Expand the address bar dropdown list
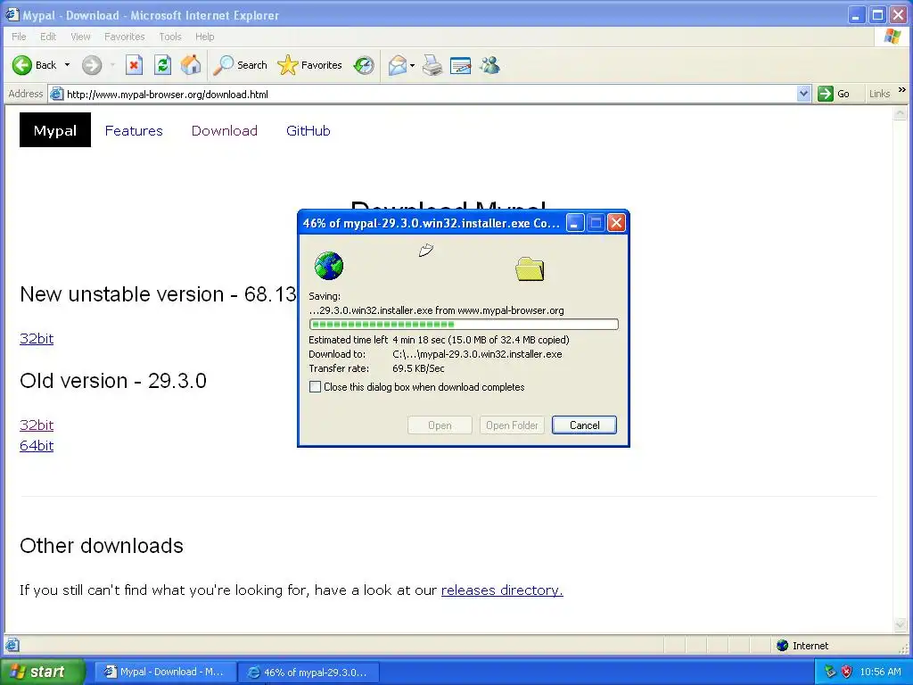913x685 pixels. point(803,94)
